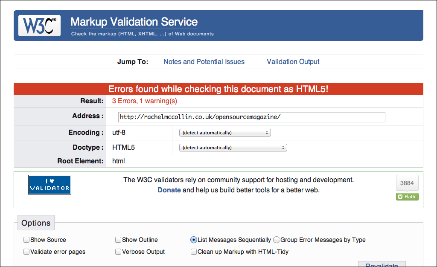Screen dimensions: 437x267
Task: Click the green Flattr button
Action: coord(407,197)
